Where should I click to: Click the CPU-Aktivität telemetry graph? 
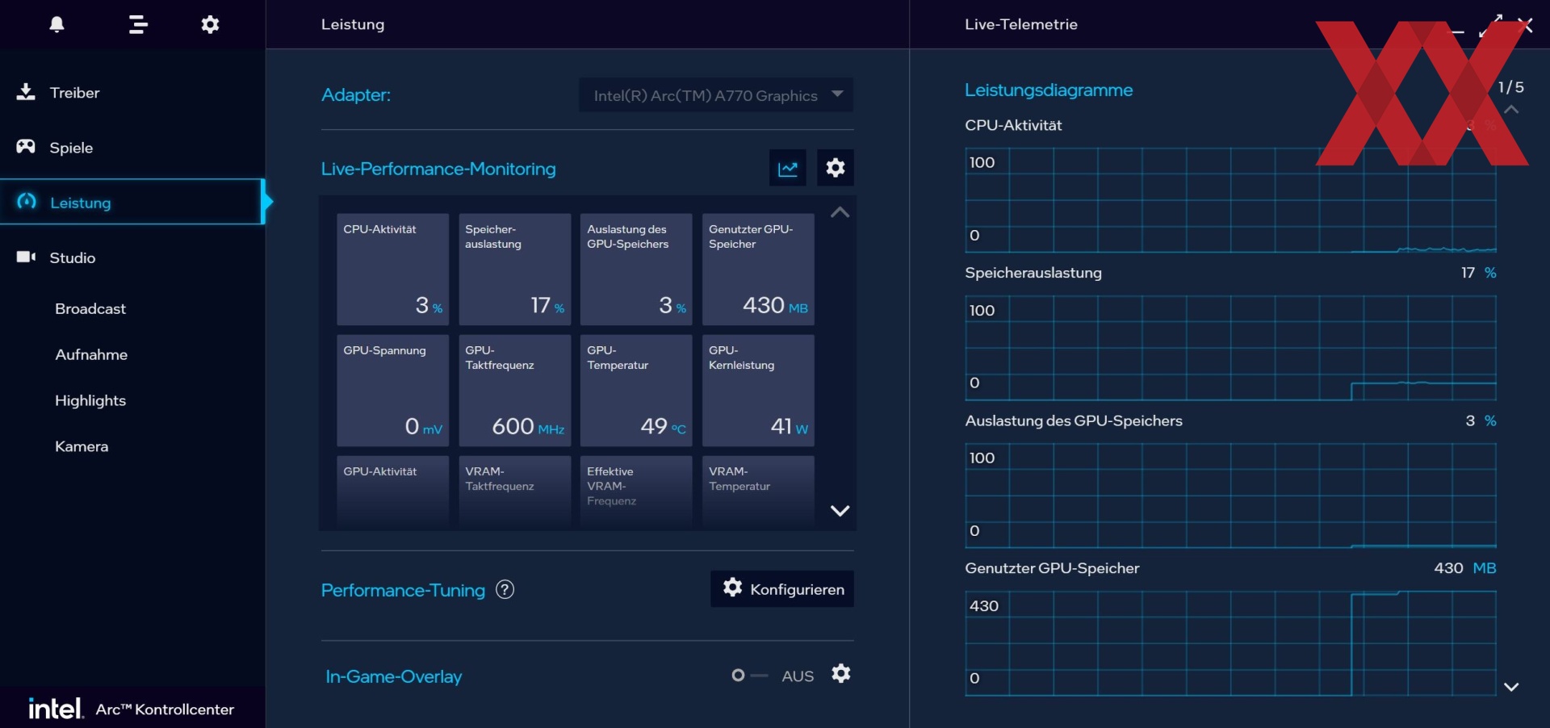[x=1230, y=200]
